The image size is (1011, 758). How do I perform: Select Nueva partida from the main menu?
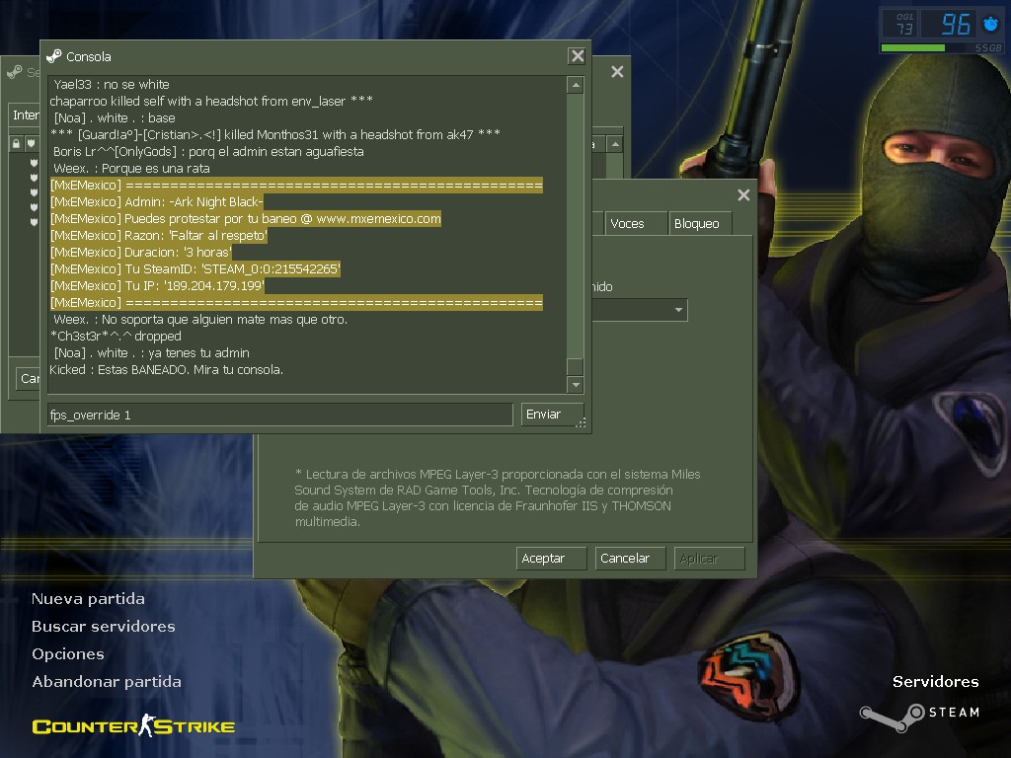pos(88,599)
